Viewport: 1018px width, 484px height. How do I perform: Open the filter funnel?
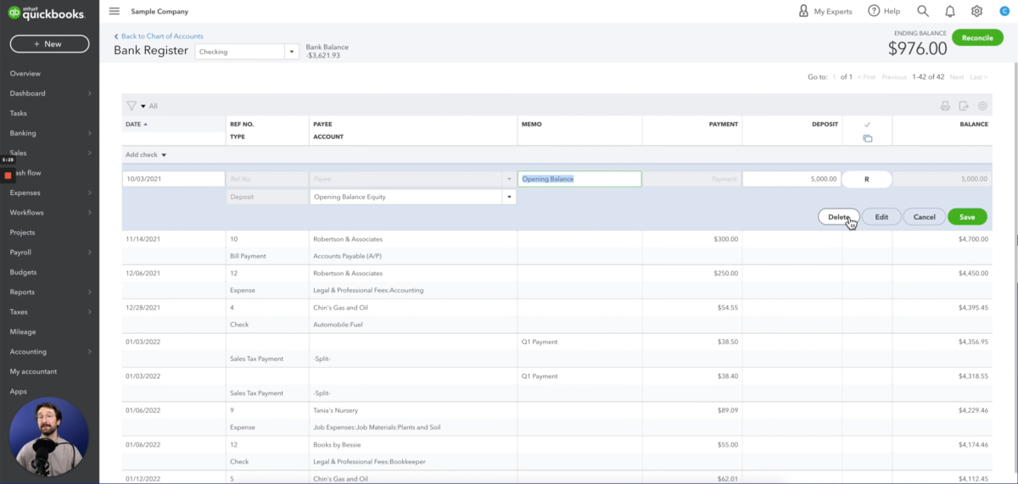[x=131, y=106]
